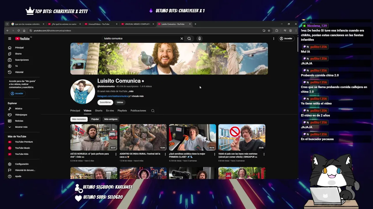Open the y 1 vínculo más links
This screenshot has width=373, height=209.
[136, 96]
